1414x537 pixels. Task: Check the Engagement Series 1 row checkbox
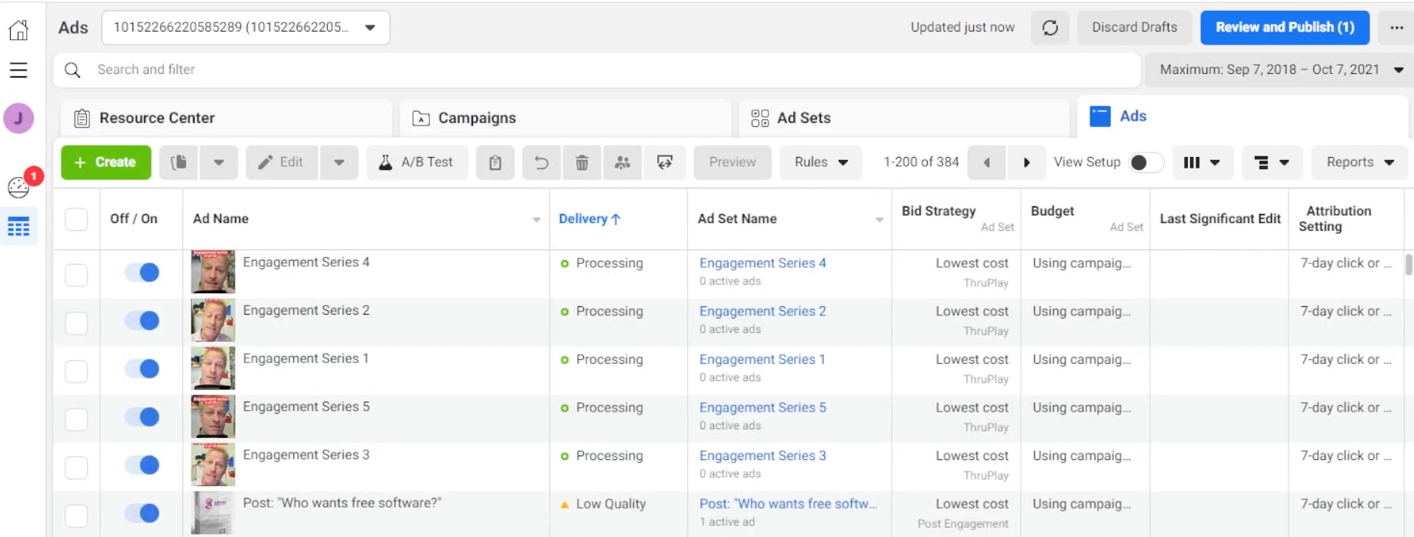click(x=76, y=371)
